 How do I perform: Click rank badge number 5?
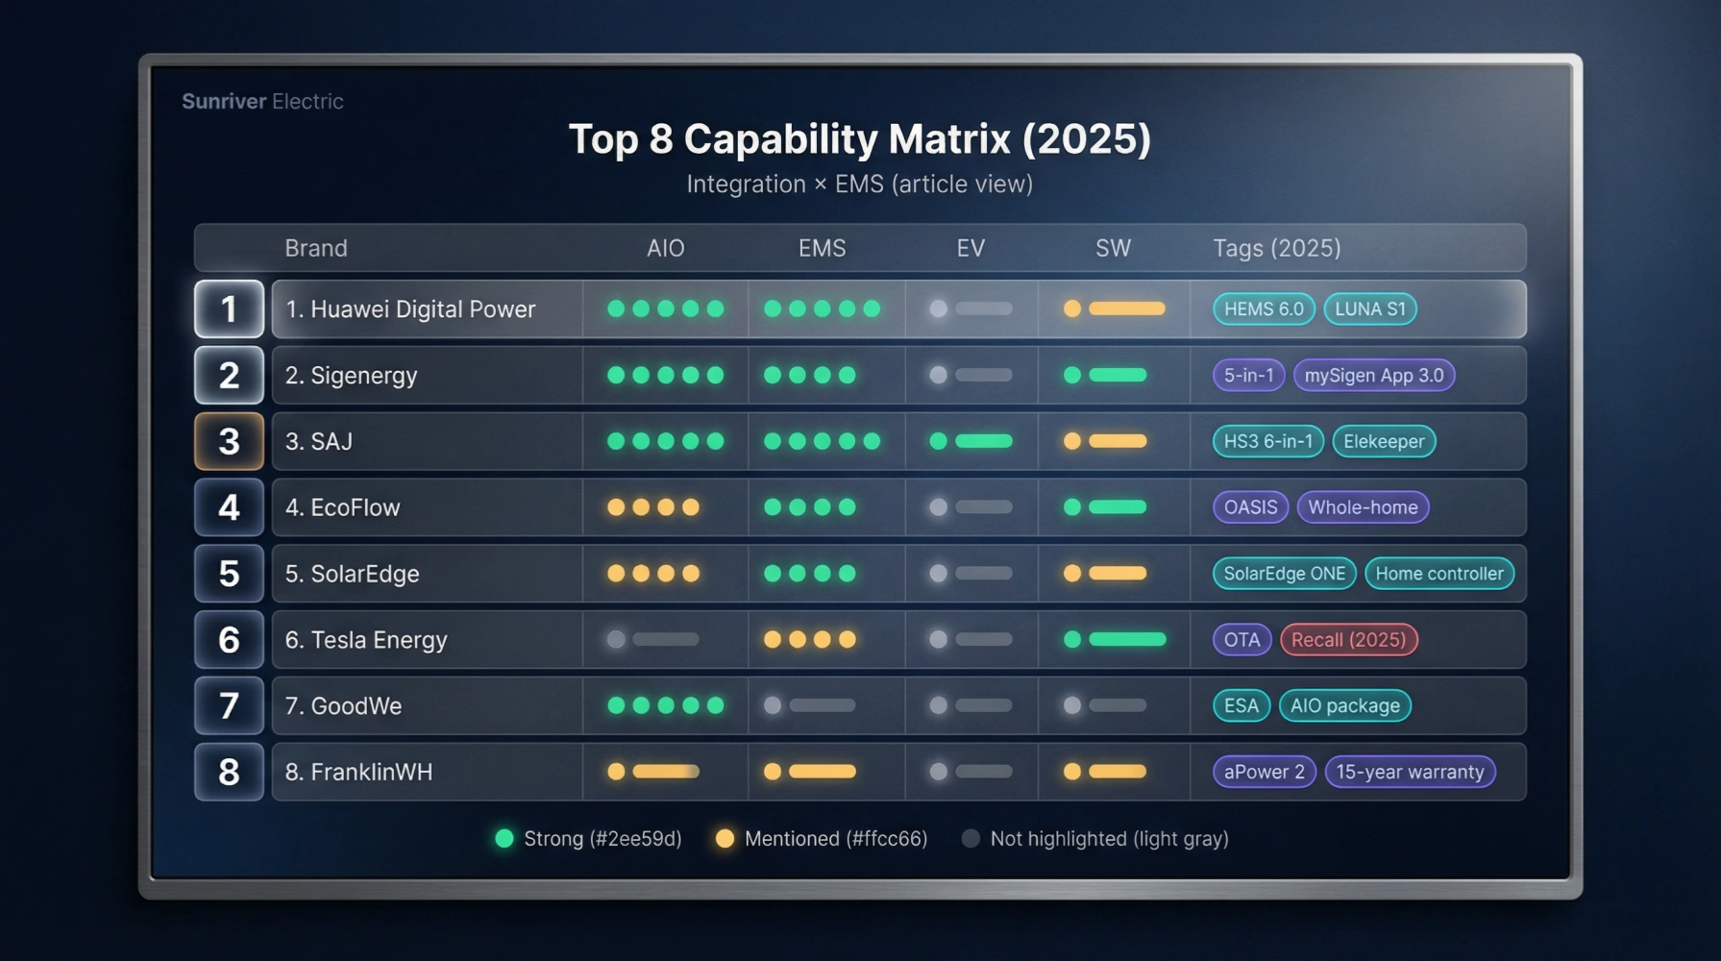pyautogui.click(x=229, y=574)
